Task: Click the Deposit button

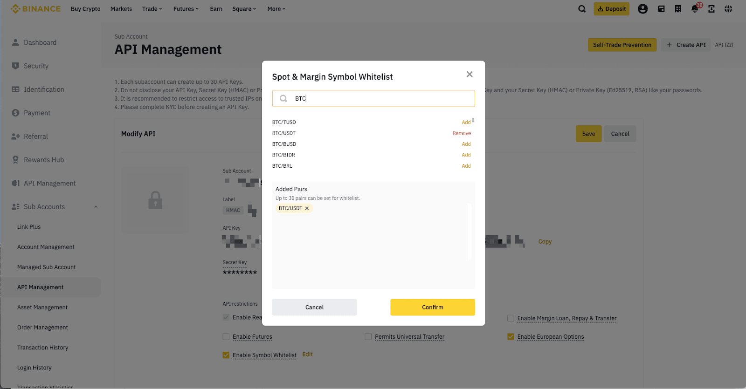Action: tap(611, 9)
